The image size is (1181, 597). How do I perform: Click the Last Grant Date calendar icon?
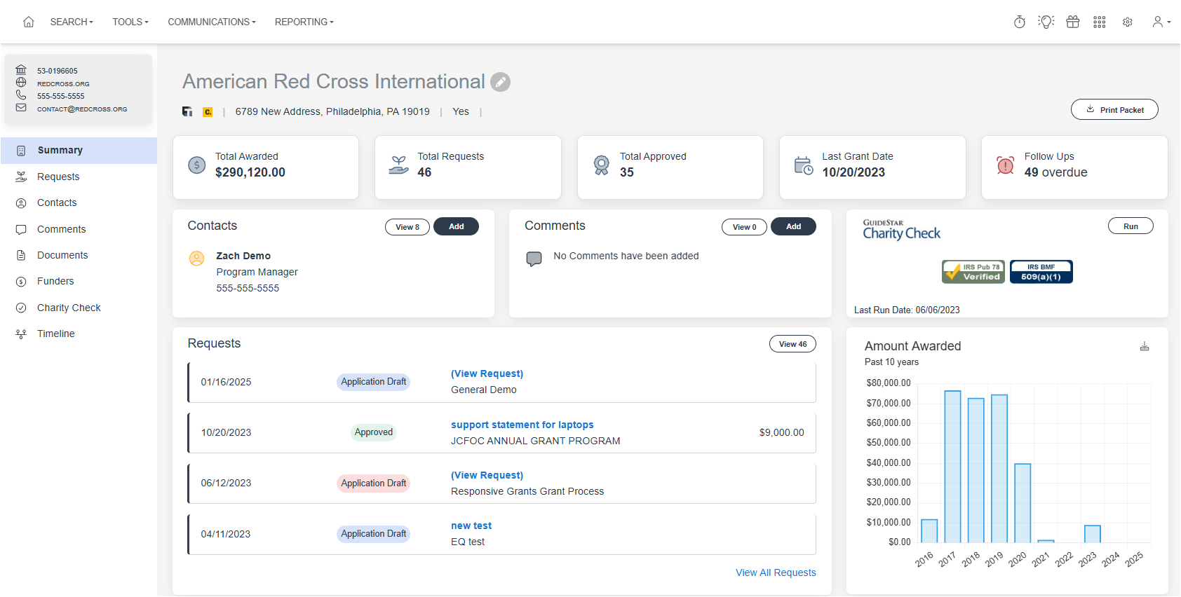pyautogui.click(x=804, y=165)
